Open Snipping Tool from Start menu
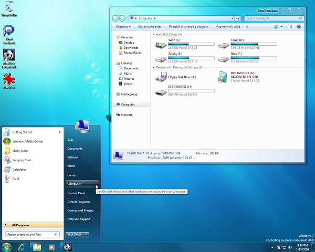 22,160
